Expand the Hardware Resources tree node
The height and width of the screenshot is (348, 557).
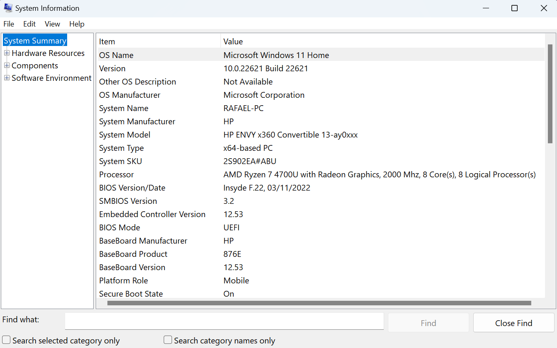[6, 53]
